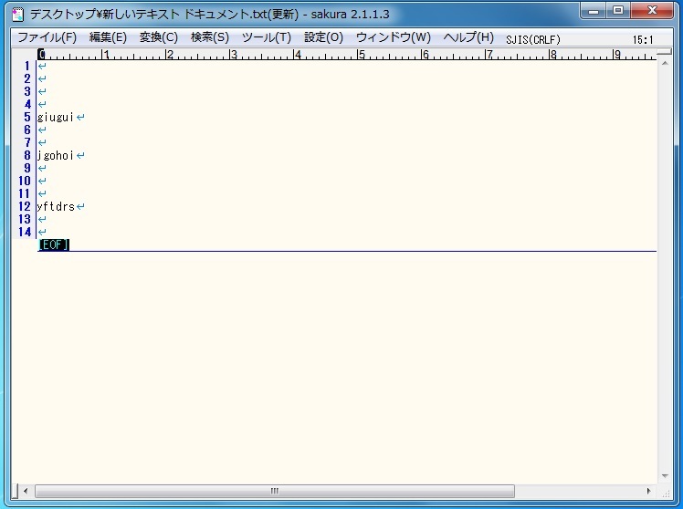Click the 15:1 cursor position indicator
Screen dimensions: 683x509
(x=643, y=40)
